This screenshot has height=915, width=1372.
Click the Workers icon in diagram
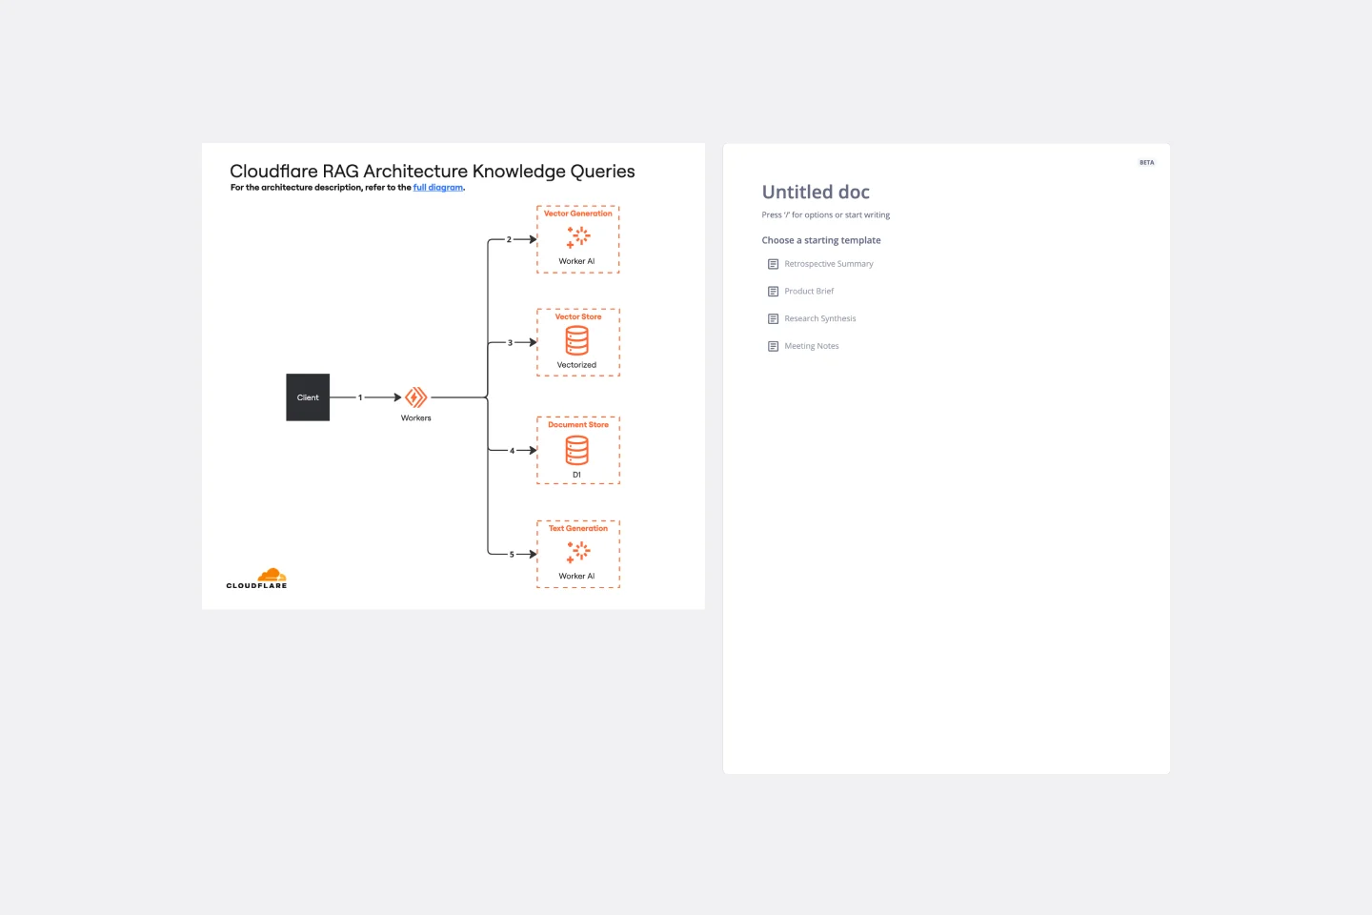click(416, 397)
